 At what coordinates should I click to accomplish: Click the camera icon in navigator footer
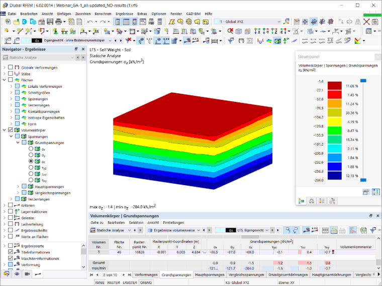27,274
